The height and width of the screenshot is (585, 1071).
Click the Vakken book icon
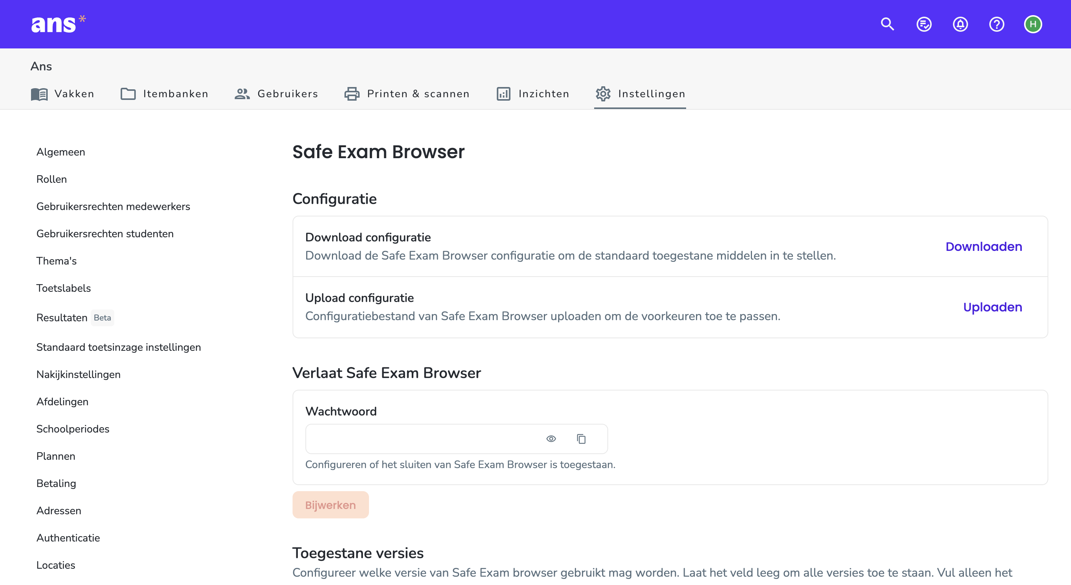[x=39, y=94]
